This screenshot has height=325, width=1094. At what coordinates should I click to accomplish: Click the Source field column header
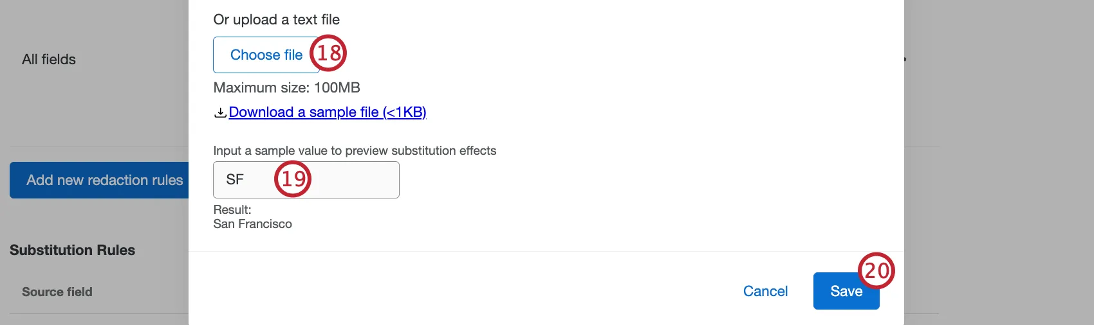coord(57,292)
